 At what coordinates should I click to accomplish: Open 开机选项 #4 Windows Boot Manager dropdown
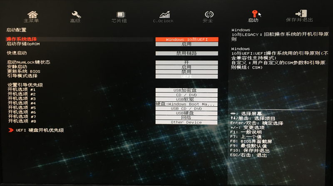click(x=186, y=104)
